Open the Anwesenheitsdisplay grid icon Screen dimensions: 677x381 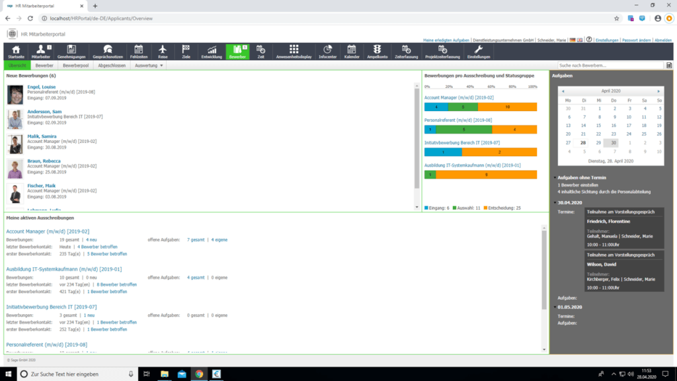coord(294,52)
